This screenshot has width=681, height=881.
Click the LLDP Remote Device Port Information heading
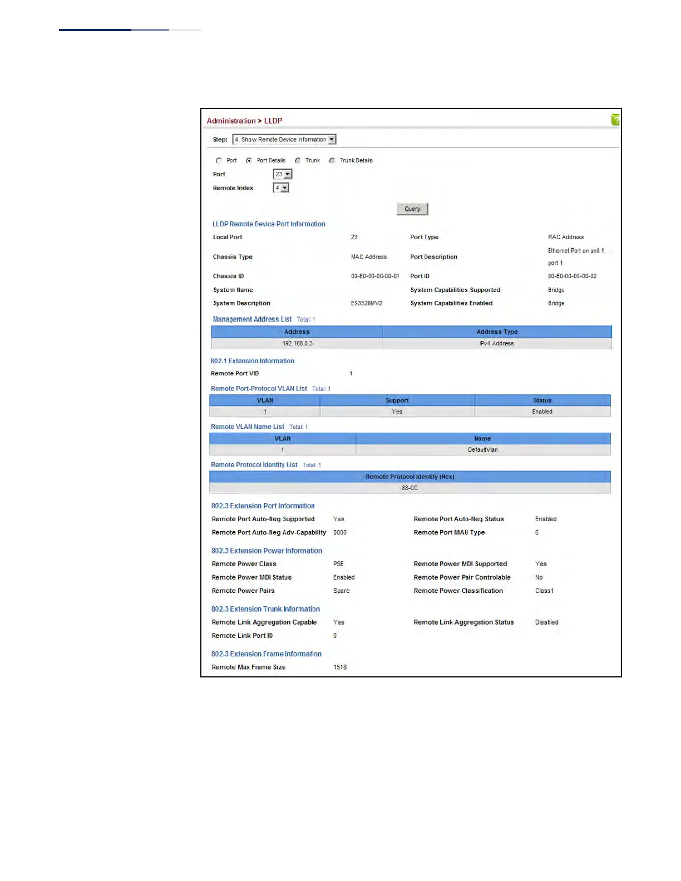[269, 224]
